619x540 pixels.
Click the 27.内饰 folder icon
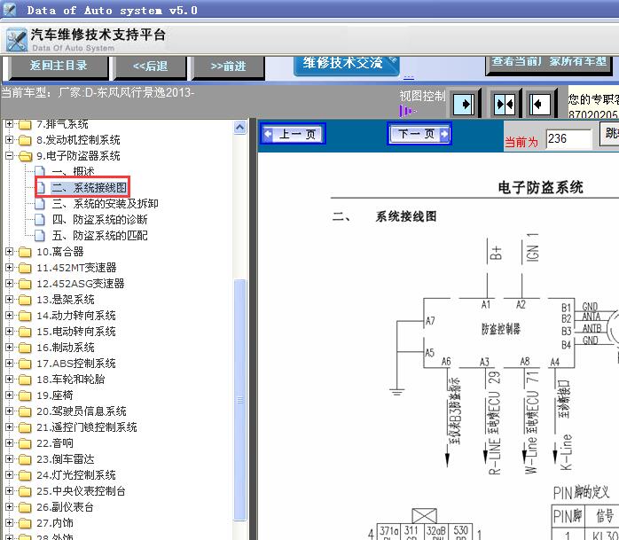[x=25, y=523]
